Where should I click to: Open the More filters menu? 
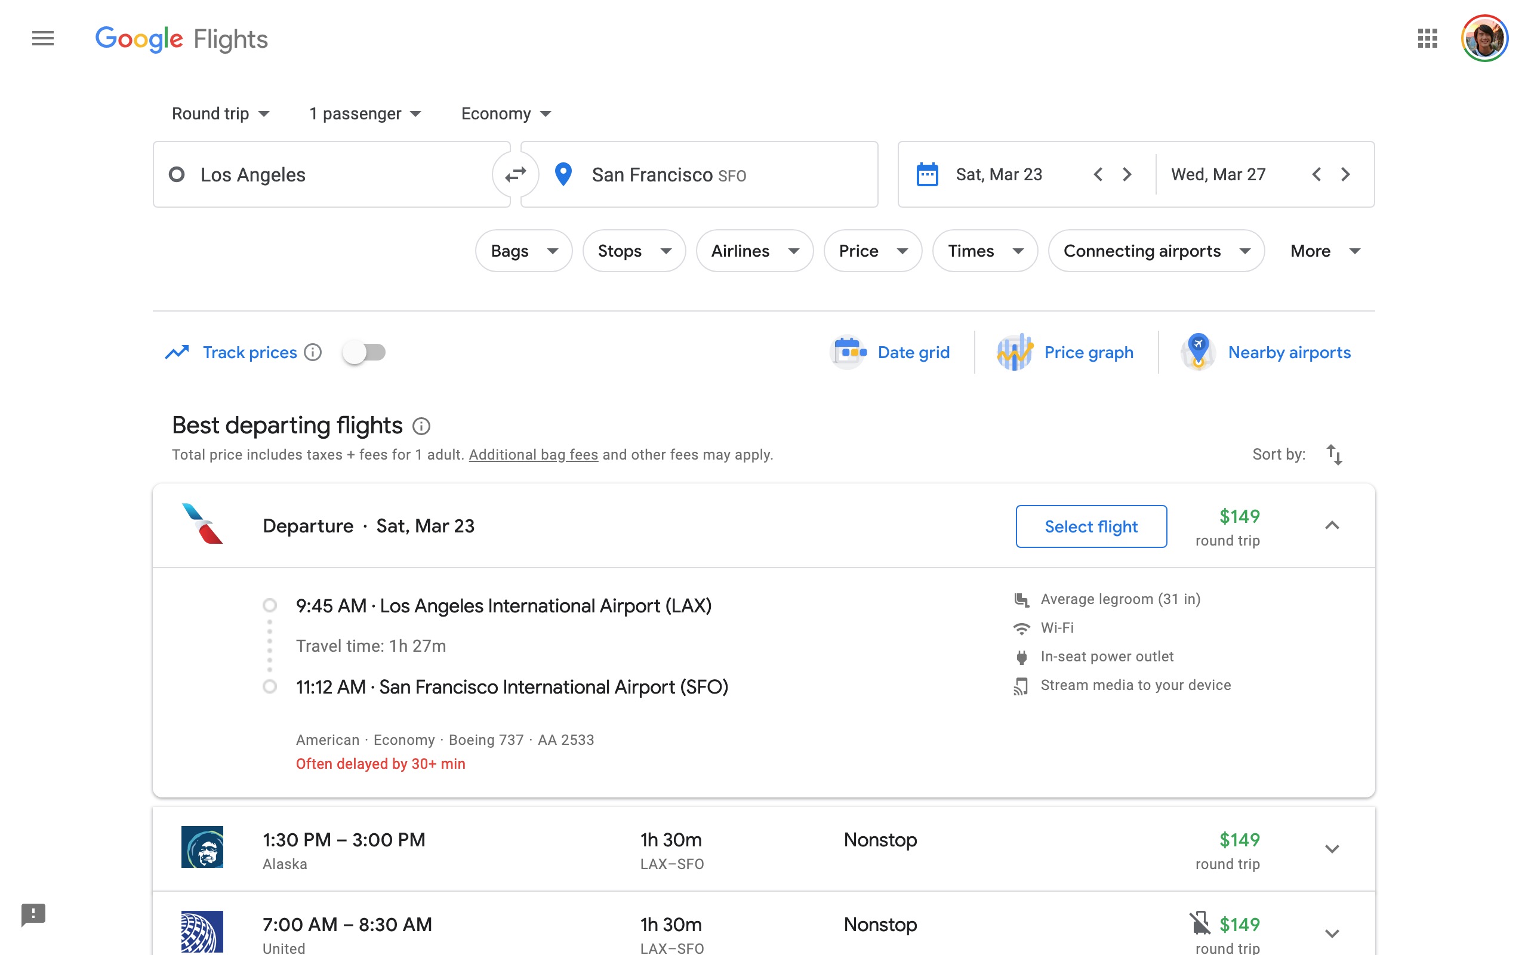click(1324, 251)
